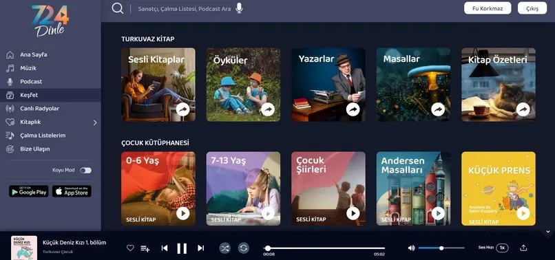Expand the Kitaplık submenu chevron
The image size is (555, 260).
pyautogui.click(x=95, y=122)
